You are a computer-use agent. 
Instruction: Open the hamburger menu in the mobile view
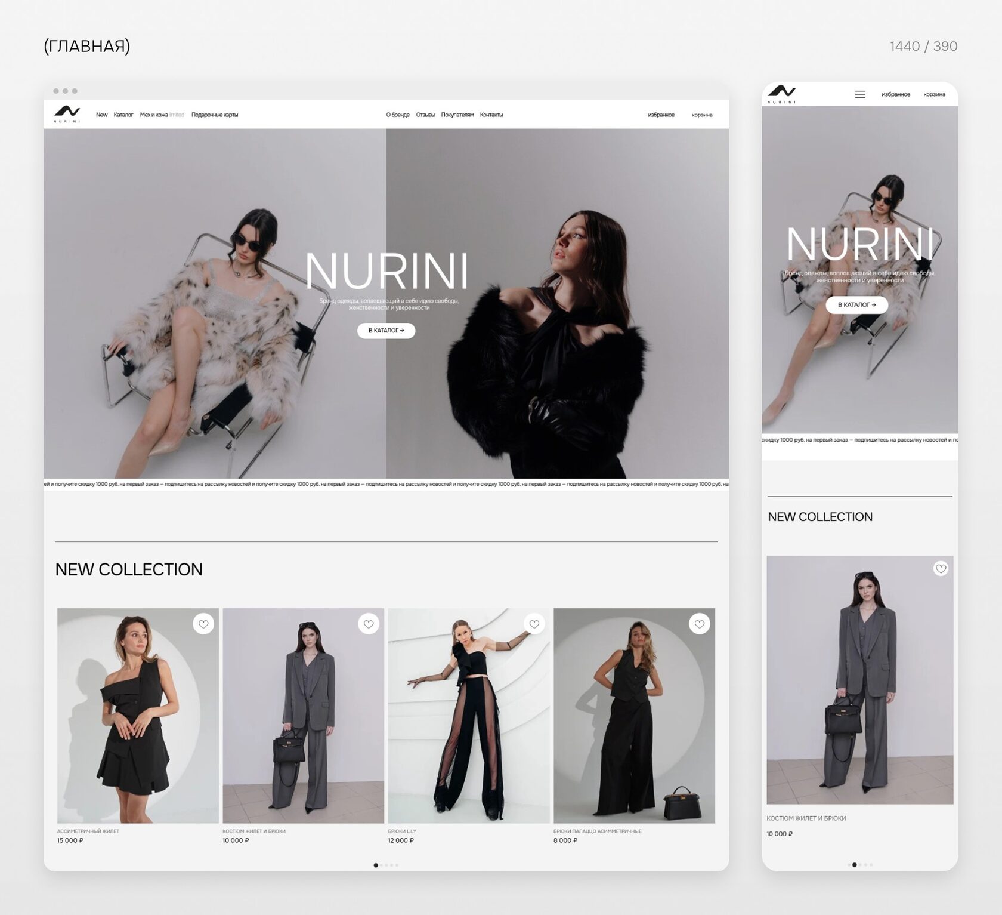tap(859, 94)
